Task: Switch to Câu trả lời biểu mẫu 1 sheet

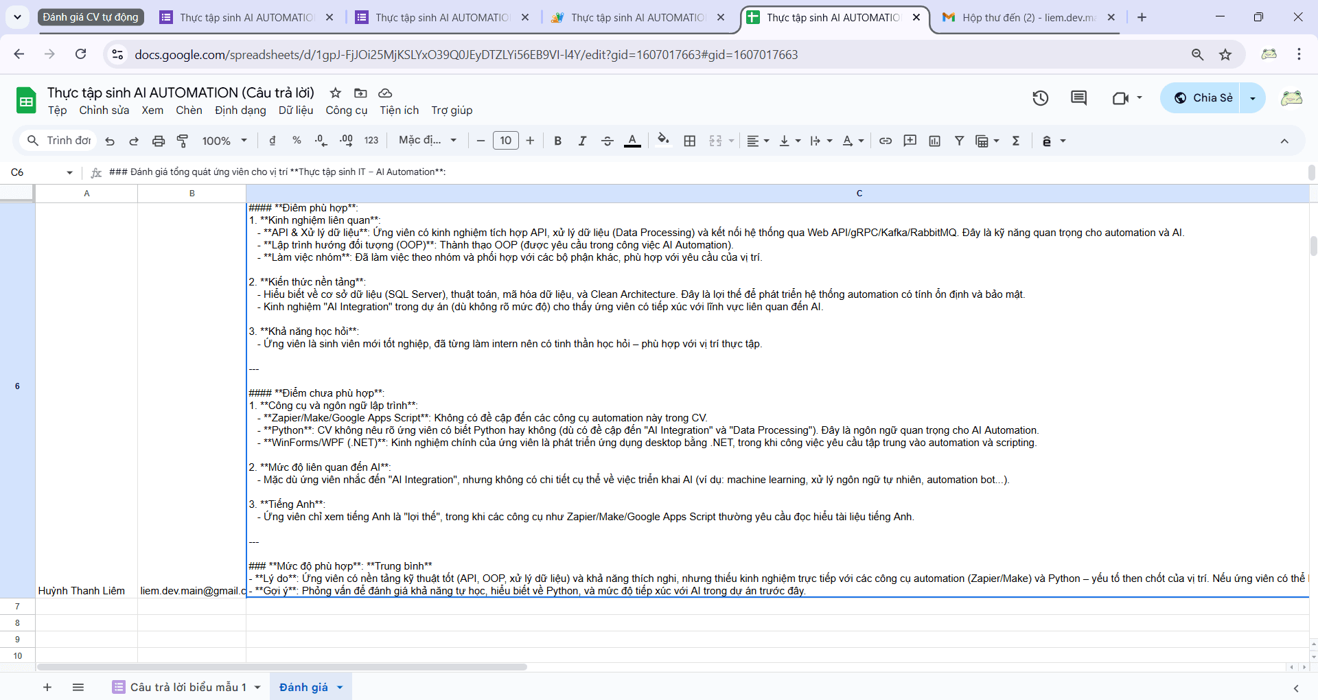Action: pos(187,687)
